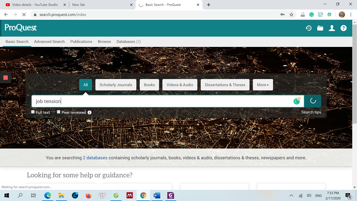The width and height of the screenshot is (357, 201).
Task: Go back in the browser
Action: [x=6, y=15]
